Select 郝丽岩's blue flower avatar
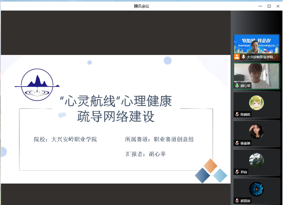Image resolution: width=283 pixels, height=205 pixels. pyautogui.click(x=256, y=189)
